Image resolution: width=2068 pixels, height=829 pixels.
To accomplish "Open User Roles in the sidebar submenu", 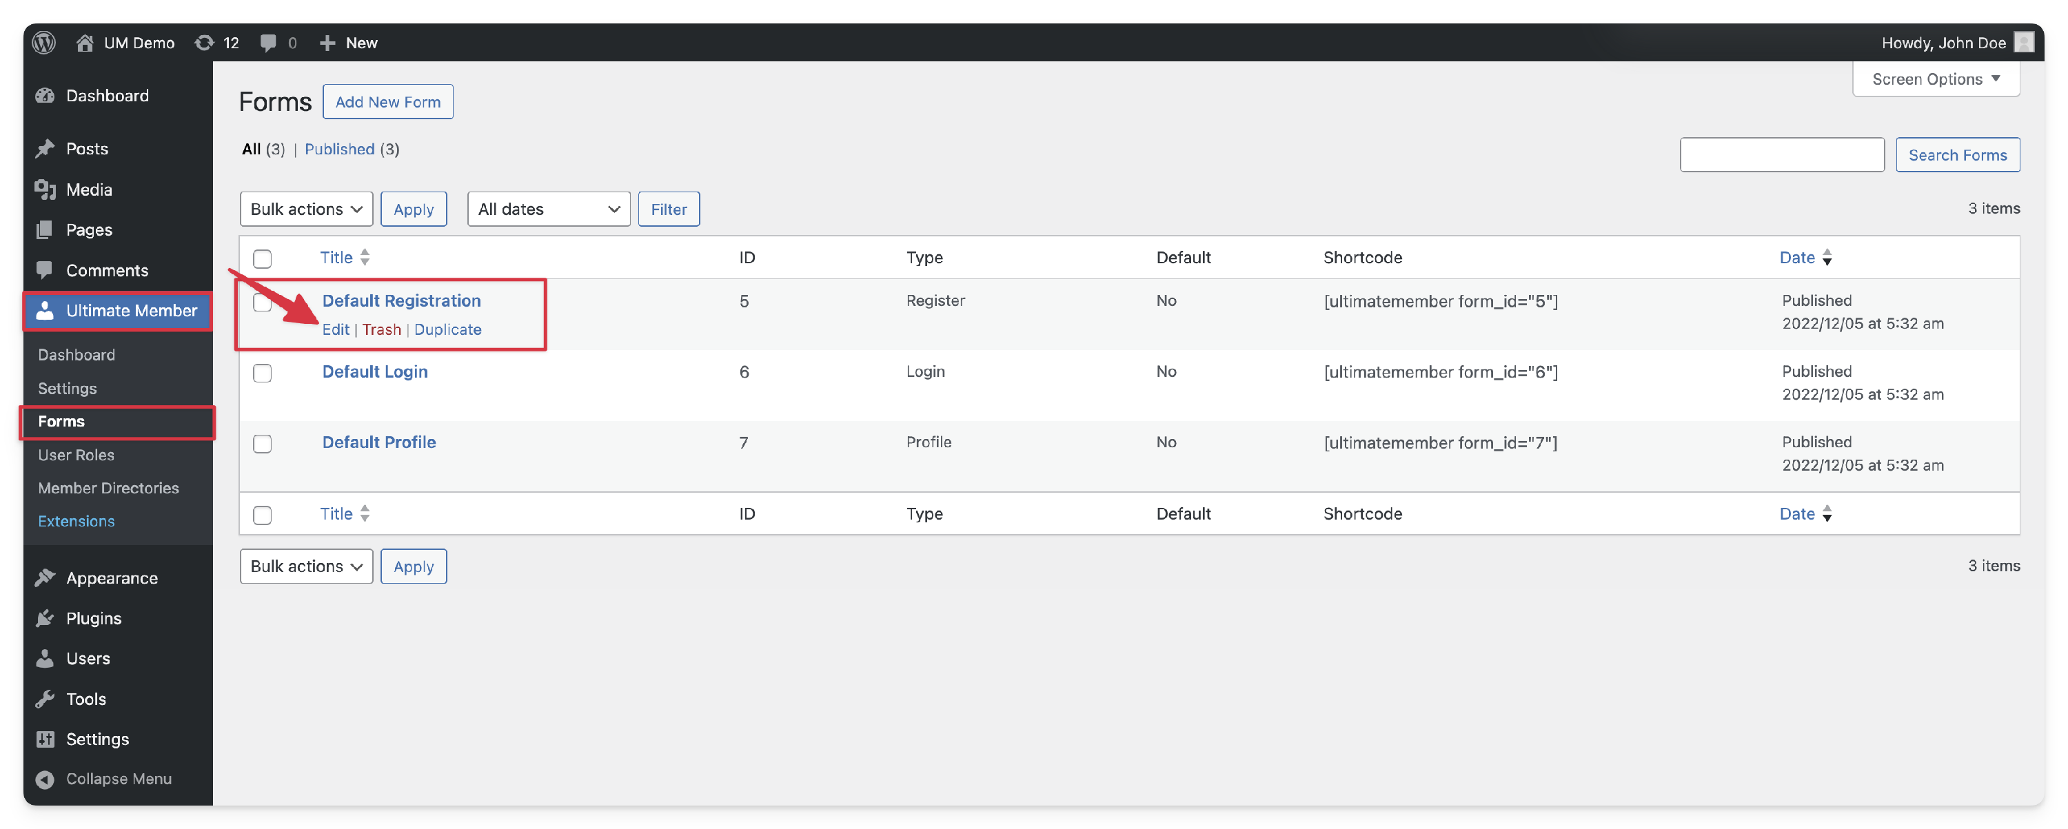I will pos(77,455).
